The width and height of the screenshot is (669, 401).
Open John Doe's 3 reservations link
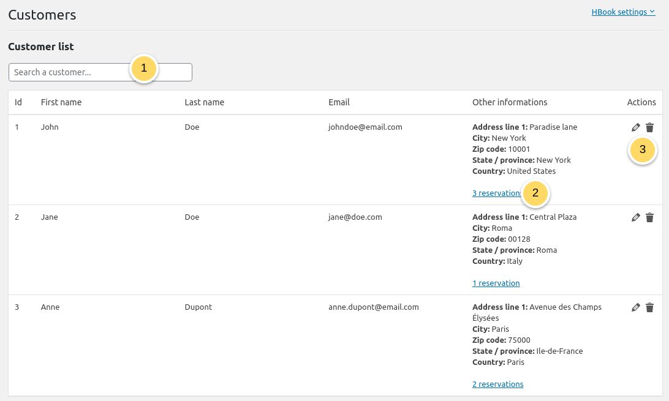tap(497, 193)
